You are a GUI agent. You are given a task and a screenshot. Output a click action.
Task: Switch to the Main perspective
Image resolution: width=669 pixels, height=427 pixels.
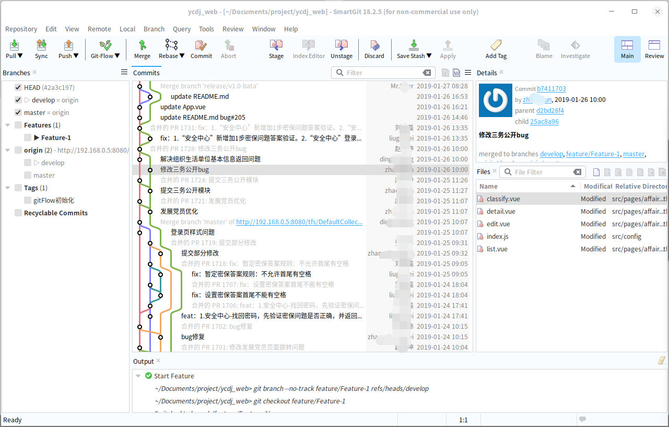click(x=627, y=49)
